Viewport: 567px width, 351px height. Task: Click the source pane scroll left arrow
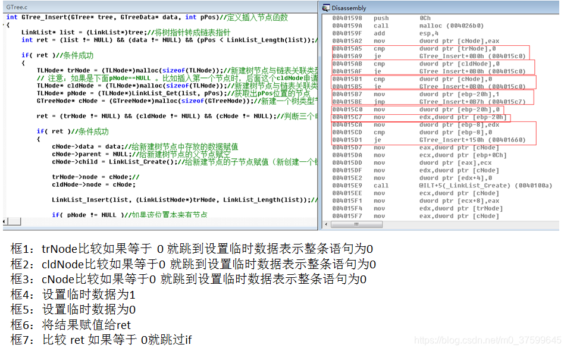pyautogui.click(x=5, y=221)
